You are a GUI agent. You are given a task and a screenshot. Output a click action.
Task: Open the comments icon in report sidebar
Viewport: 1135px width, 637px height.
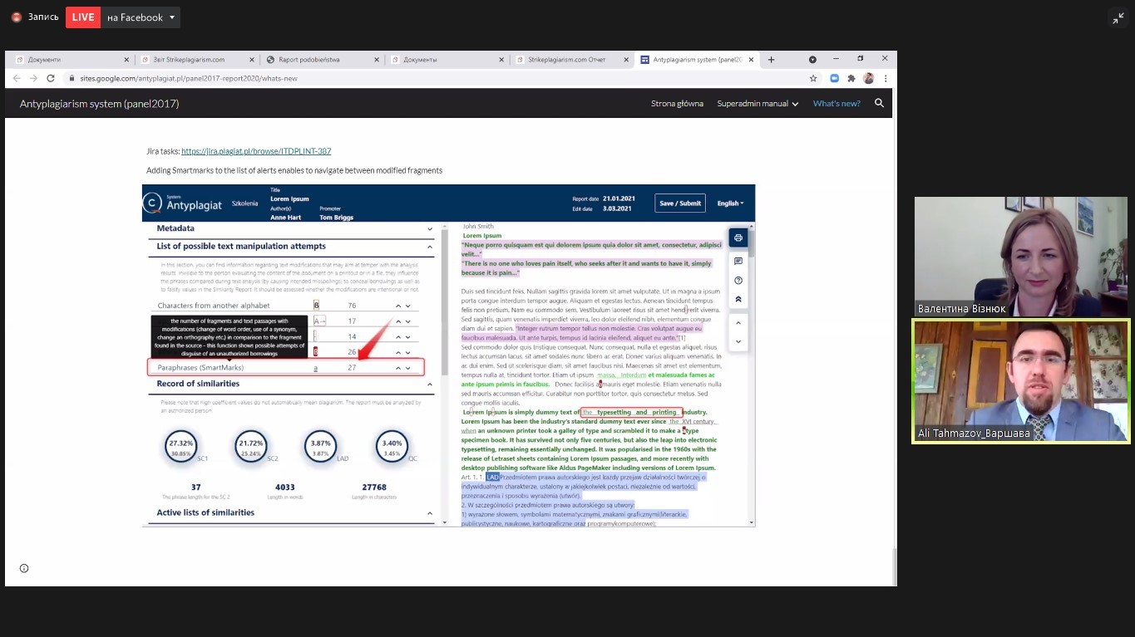coord(738,262)
